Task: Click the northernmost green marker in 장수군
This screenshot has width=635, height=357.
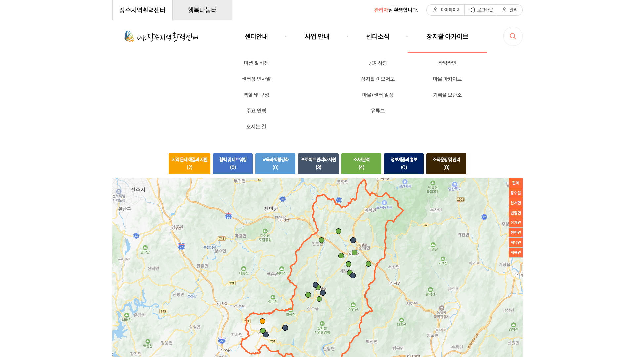Action: [x=338, y=231]
